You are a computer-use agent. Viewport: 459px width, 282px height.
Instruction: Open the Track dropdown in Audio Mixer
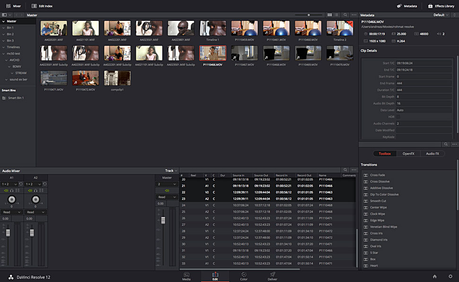(x=171, y=171)
